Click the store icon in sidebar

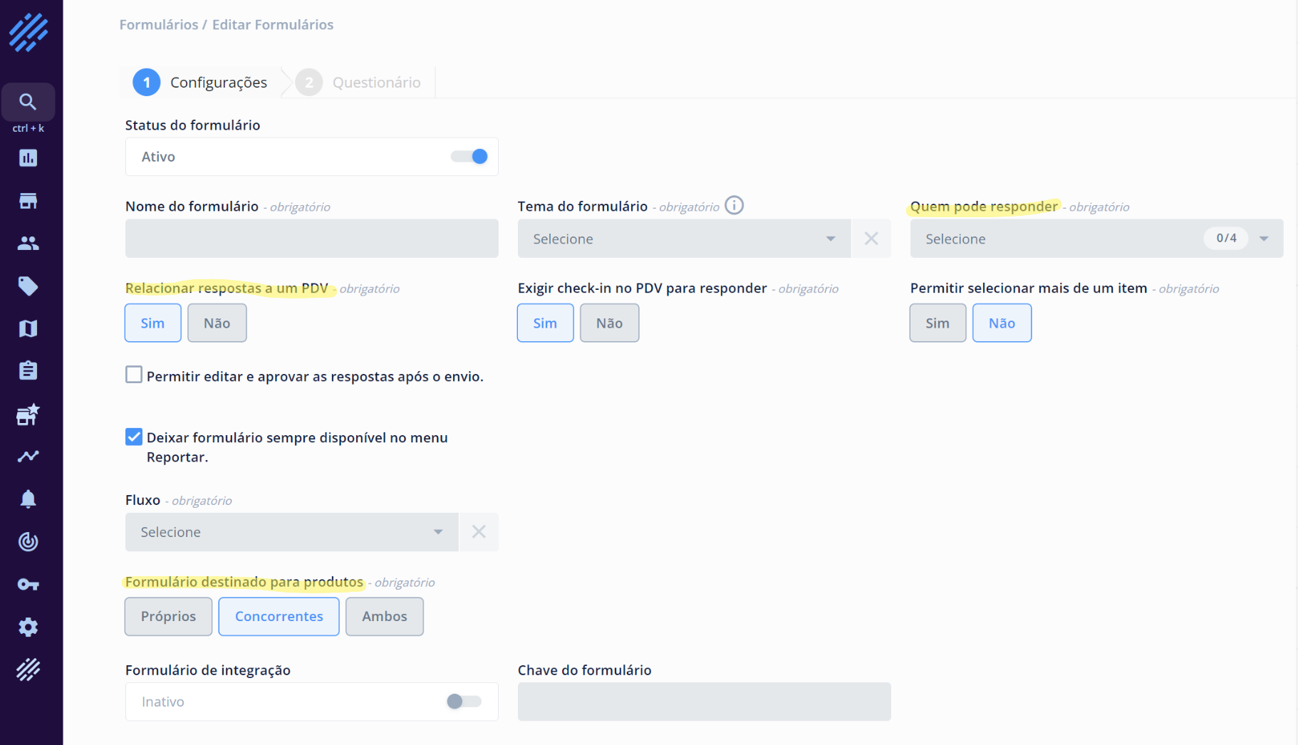tap(28, 201)
